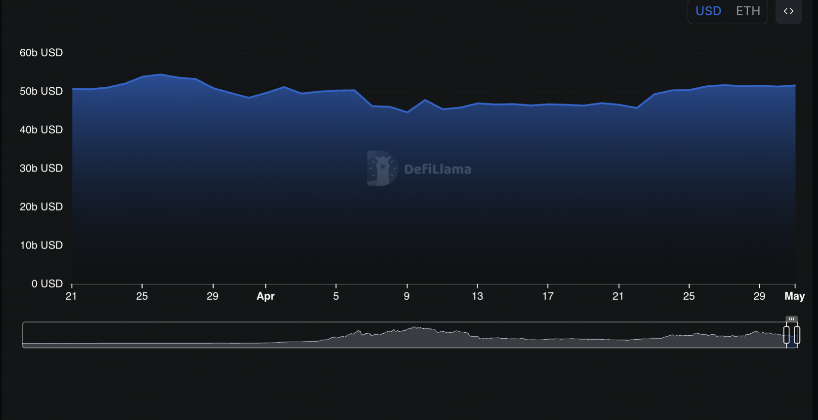Click the Apr label on the x-axis
The image size is (818, 420).
point(265,296)
